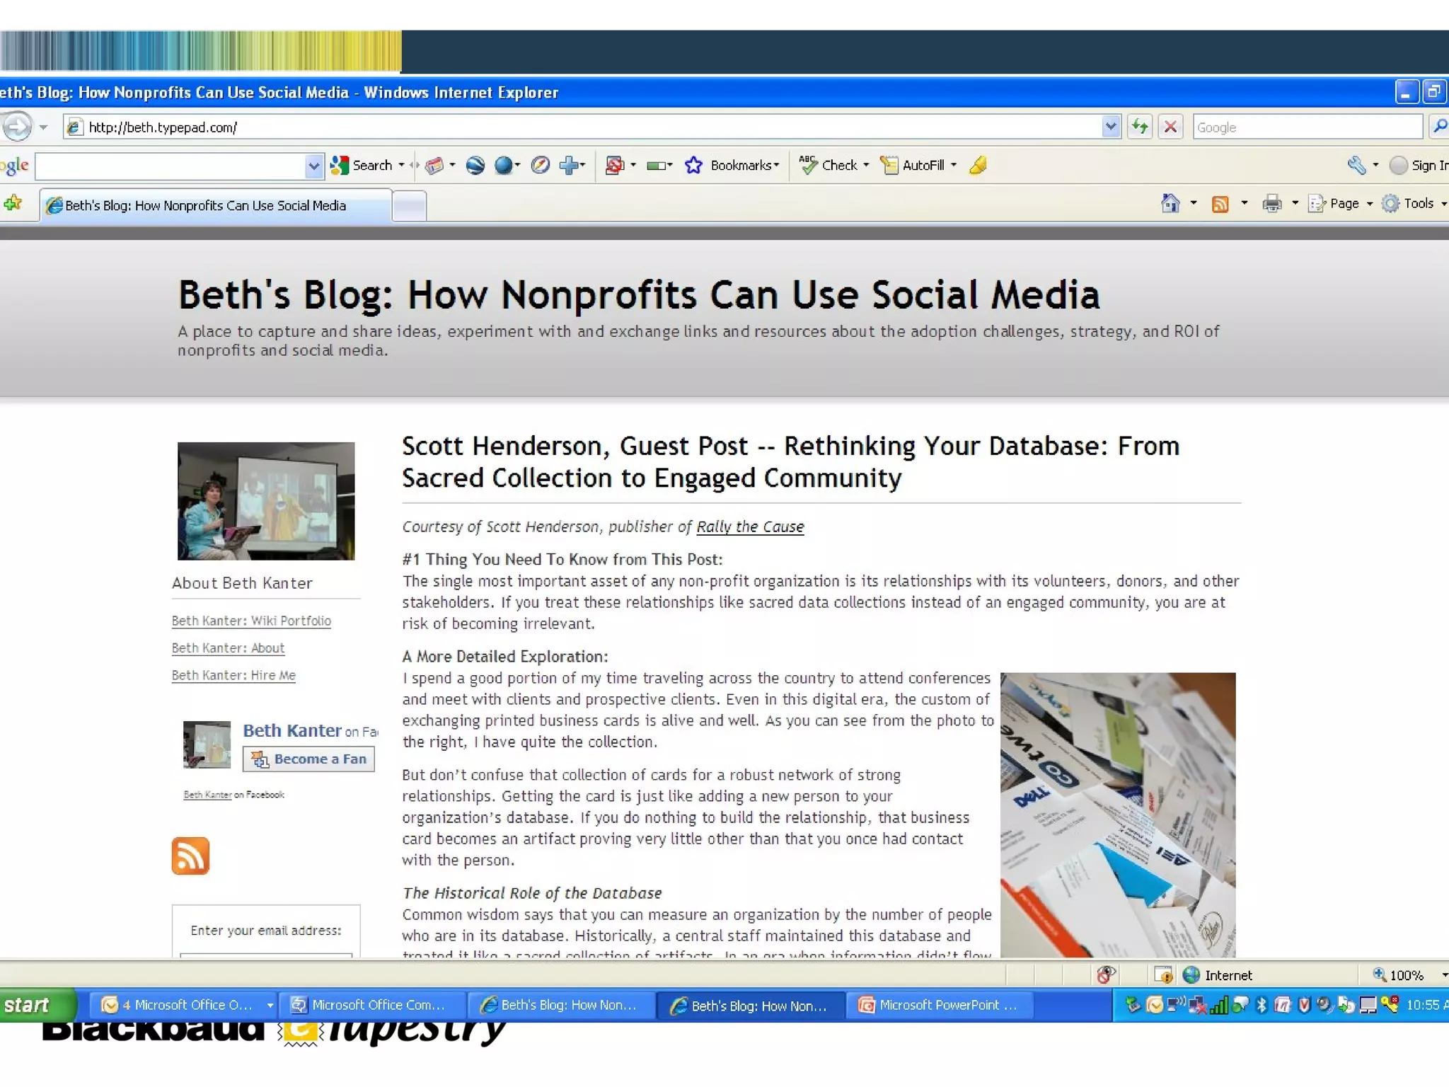Click the Become a Fan button

click(309, 759)
